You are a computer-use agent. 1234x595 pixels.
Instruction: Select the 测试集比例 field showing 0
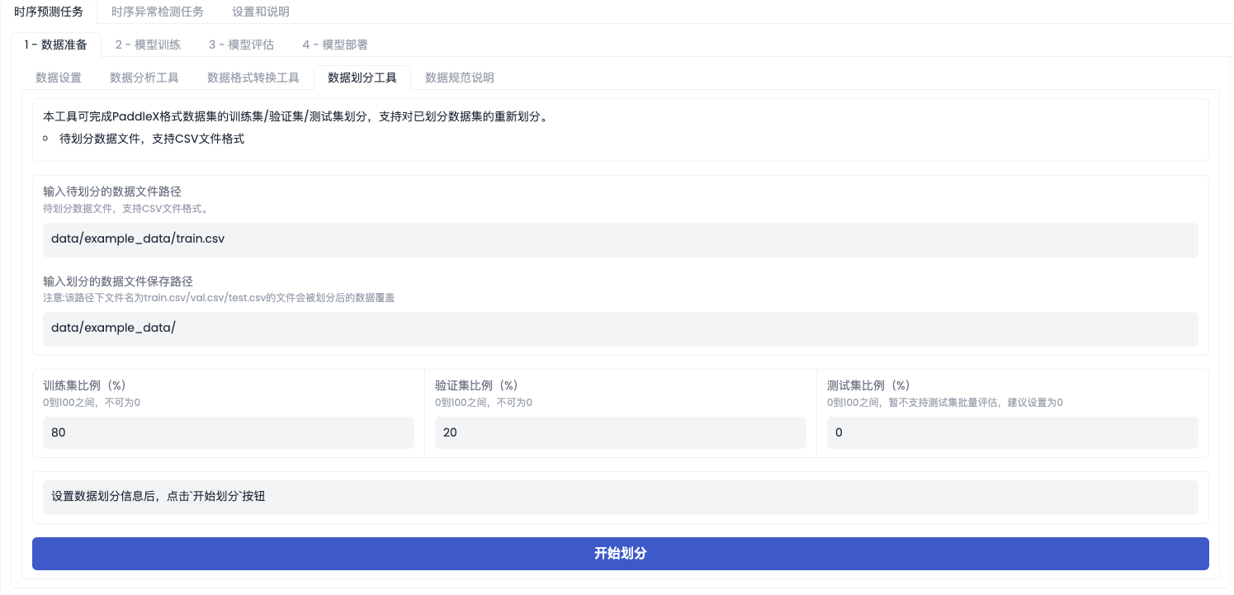1012,432
